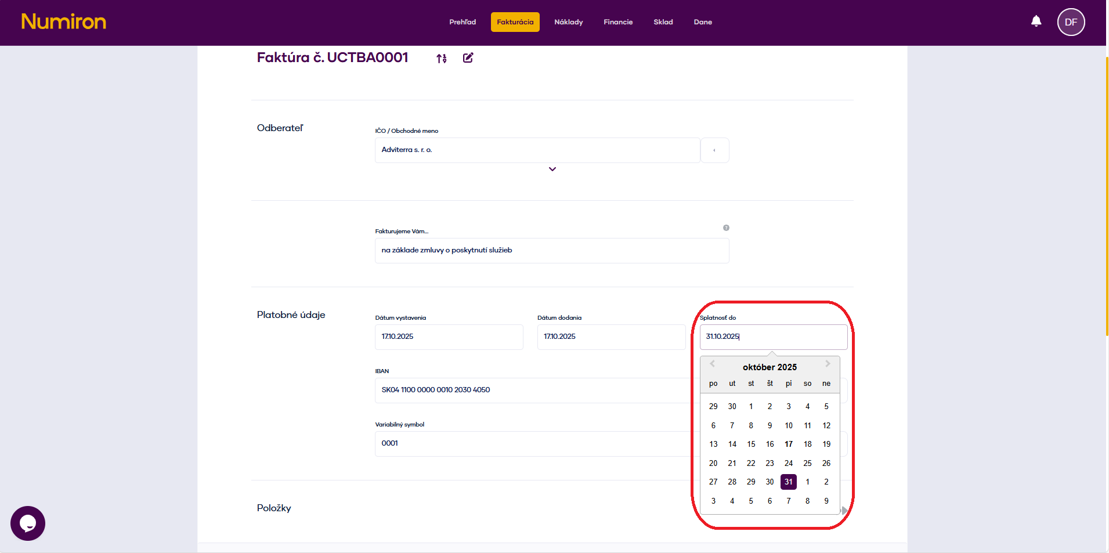Open the DF user avatar menu
This screenshot has width=1109, height=553.
(1071, 22)
